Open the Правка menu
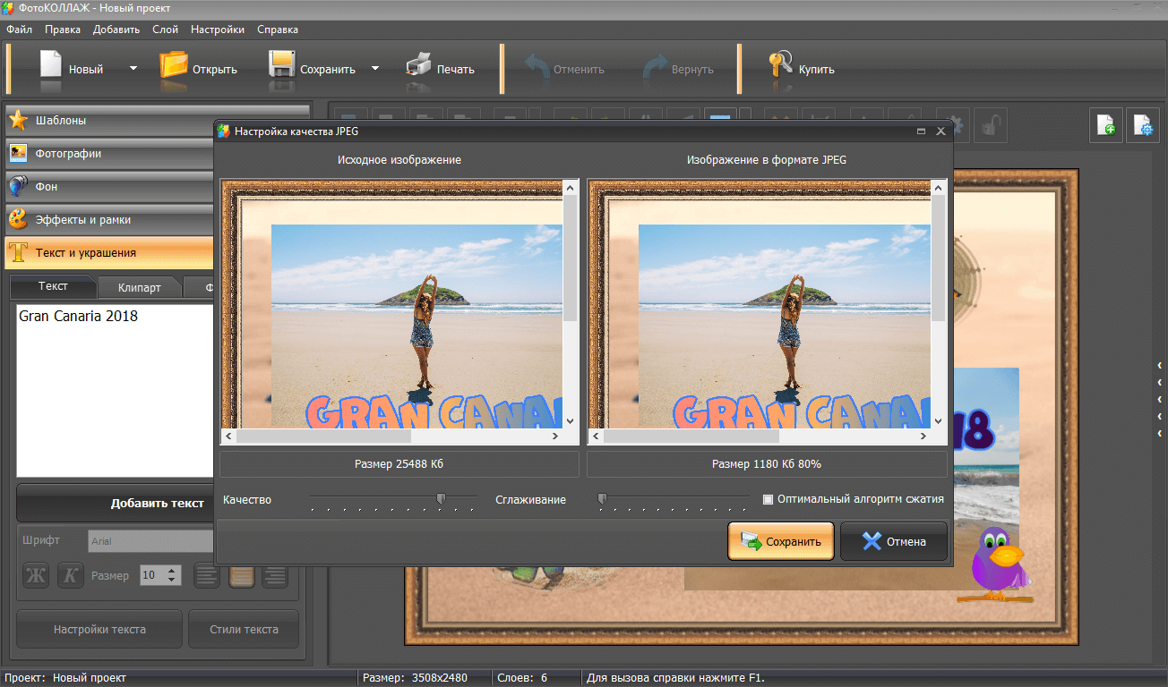Screen dimensions: 1168x687 coord(62,30)
